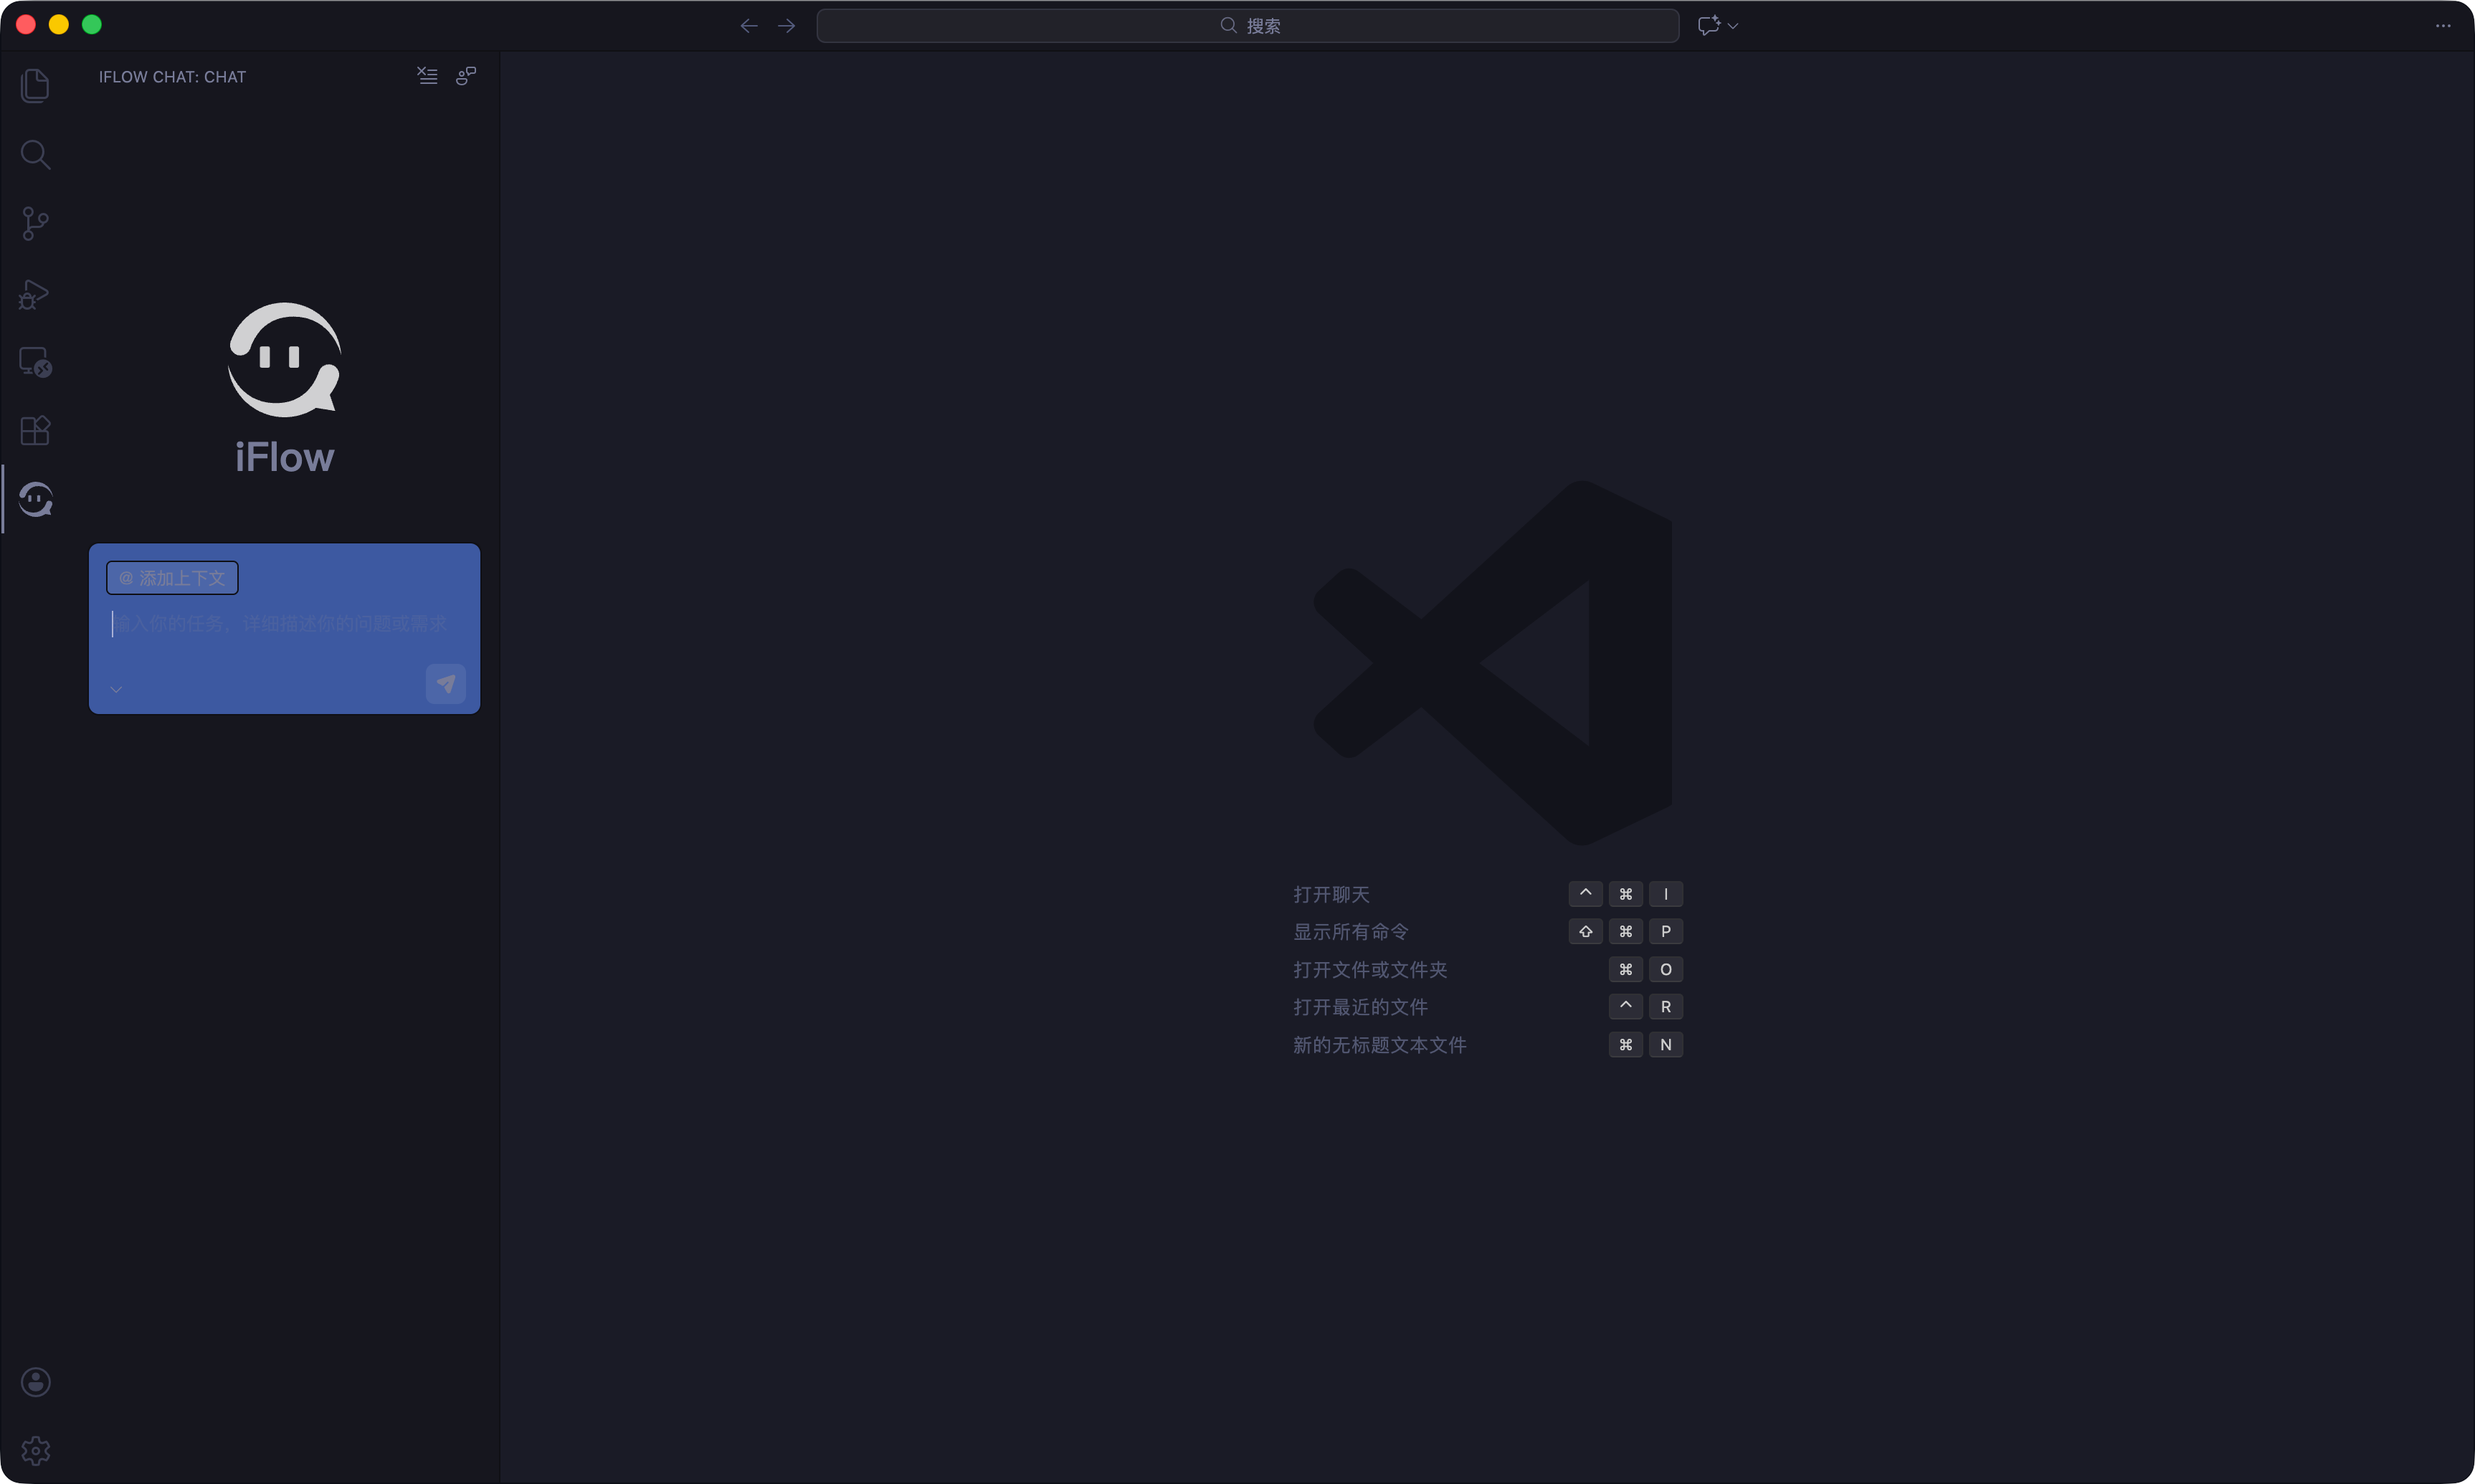The image size is (2475, 1484).
Task: Expand the chat dropdown arrow in title bar
Action: (1733, 26)
